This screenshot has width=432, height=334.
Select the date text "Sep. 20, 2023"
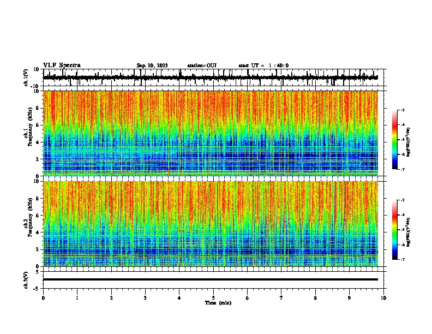[x=152, y=65]
